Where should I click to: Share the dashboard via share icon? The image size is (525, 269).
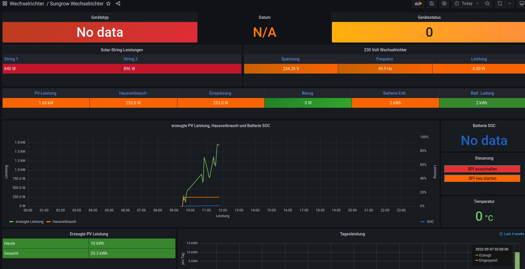[x=118, y=4]
